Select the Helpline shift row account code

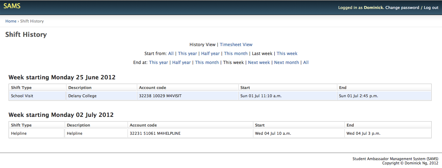pyautogui.click(x=155, y=134)
